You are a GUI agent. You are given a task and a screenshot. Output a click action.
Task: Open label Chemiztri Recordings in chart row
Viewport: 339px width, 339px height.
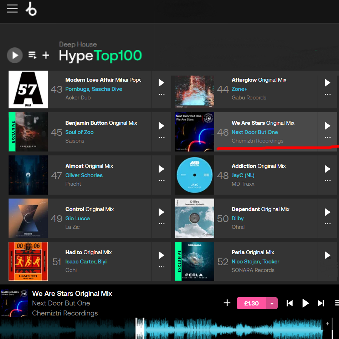257,141
